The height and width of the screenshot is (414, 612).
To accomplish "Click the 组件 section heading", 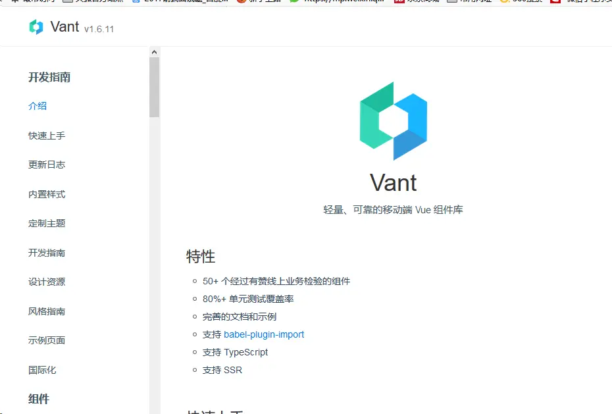I will 39,399.
